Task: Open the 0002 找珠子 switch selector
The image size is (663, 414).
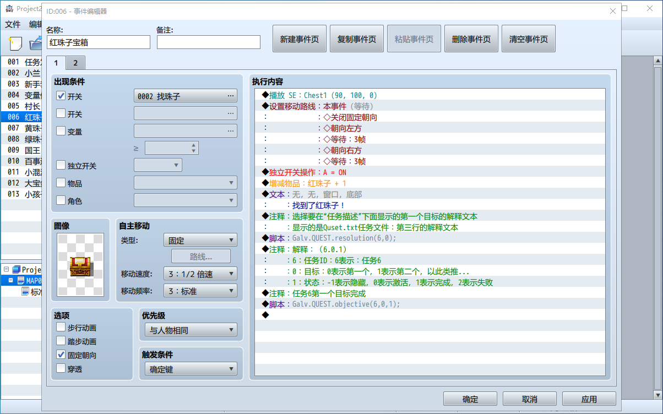Action: (186, 96)
